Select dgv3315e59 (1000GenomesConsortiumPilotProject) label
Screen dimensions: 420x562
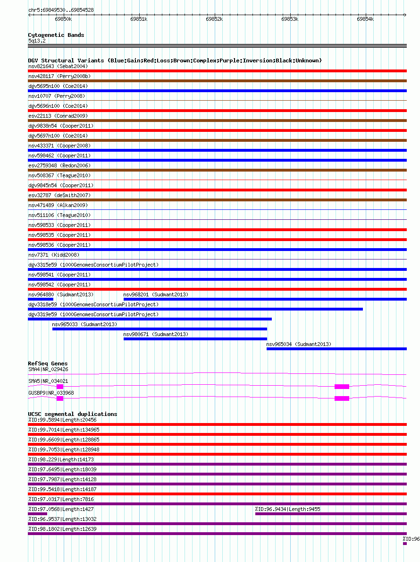click(93, 265)
